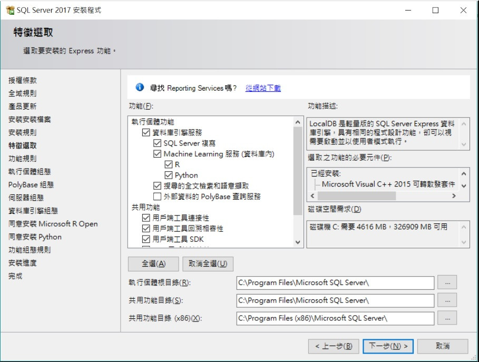Browse for 共用功能目錄 (x86) with ellipsis button
Screen dimensions: 479x362
[447, 318]
